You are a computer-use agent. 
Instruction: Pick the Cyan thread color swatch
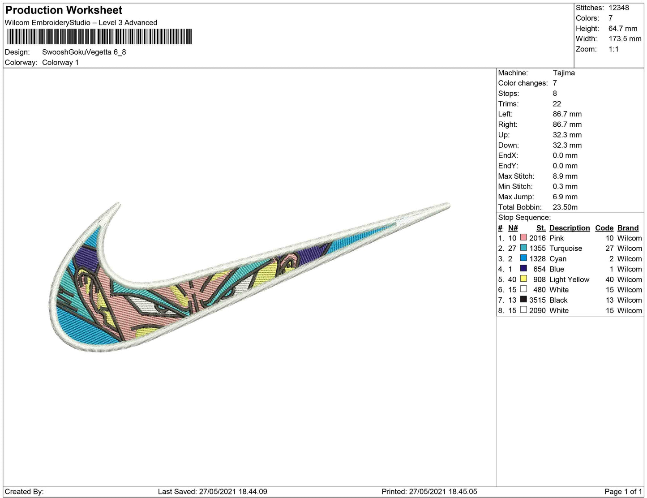523,258
